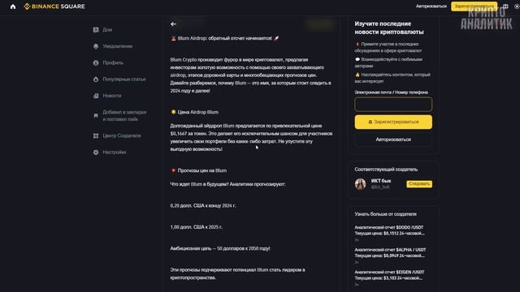This screenshot has height=292, width=520.
Task: Click Авторизоваться in the top bar
Action: (431, 6)
